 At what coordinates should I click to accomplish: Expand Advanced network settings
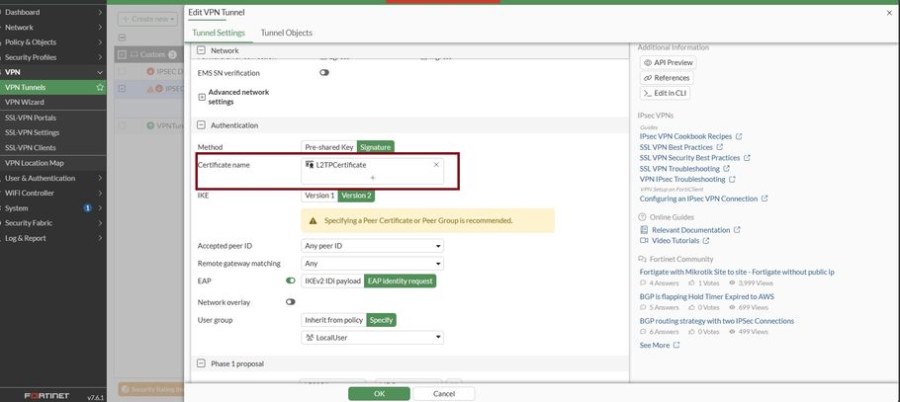pyautogui.click(x=202, y=97)
